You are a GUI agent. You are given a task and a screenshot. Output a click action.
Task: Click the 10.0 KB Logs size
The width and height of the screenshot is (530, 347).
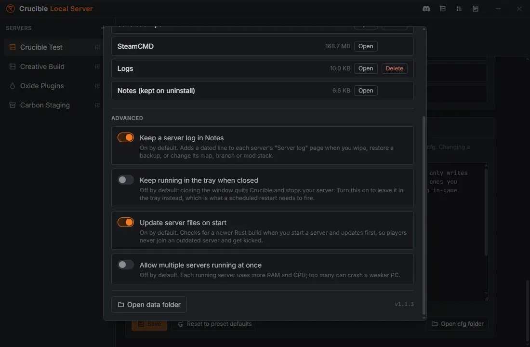pos(340,68)
